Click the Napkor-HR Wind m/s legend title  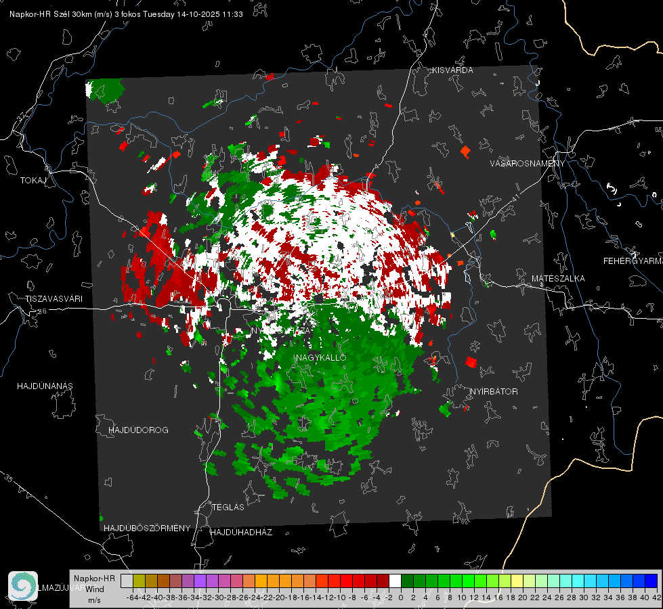click(x=94, y=589)
